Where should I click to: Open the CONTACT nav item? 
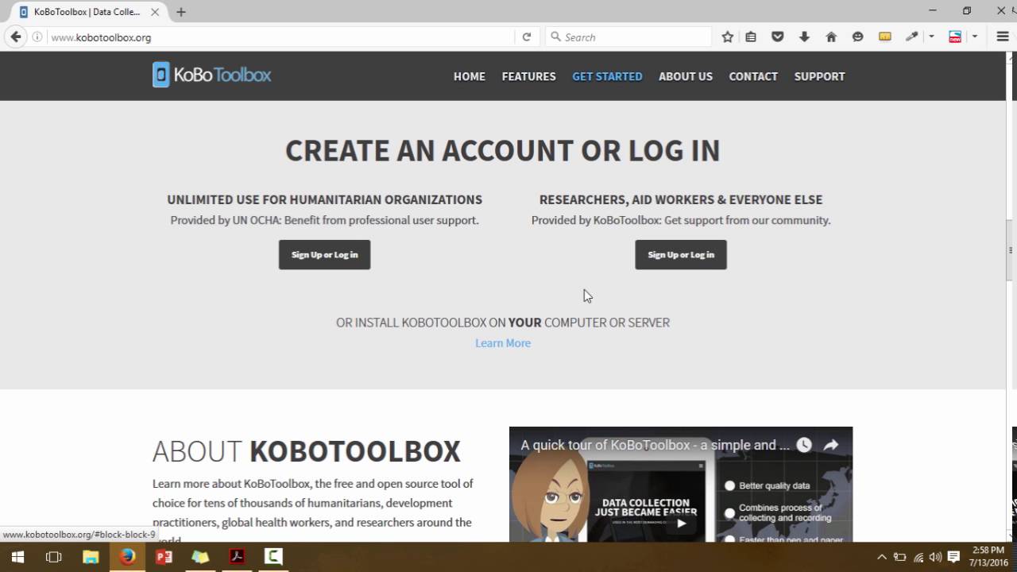753,76
